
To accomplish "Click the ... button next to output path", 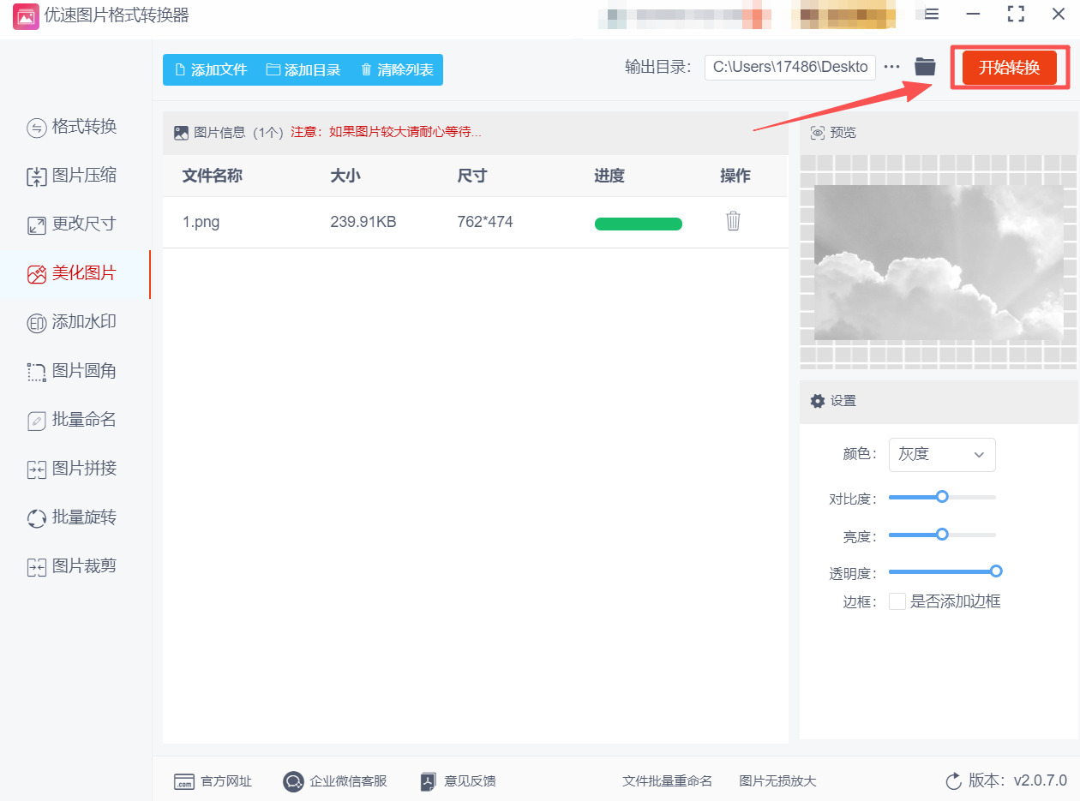I will tap(891, 66).
